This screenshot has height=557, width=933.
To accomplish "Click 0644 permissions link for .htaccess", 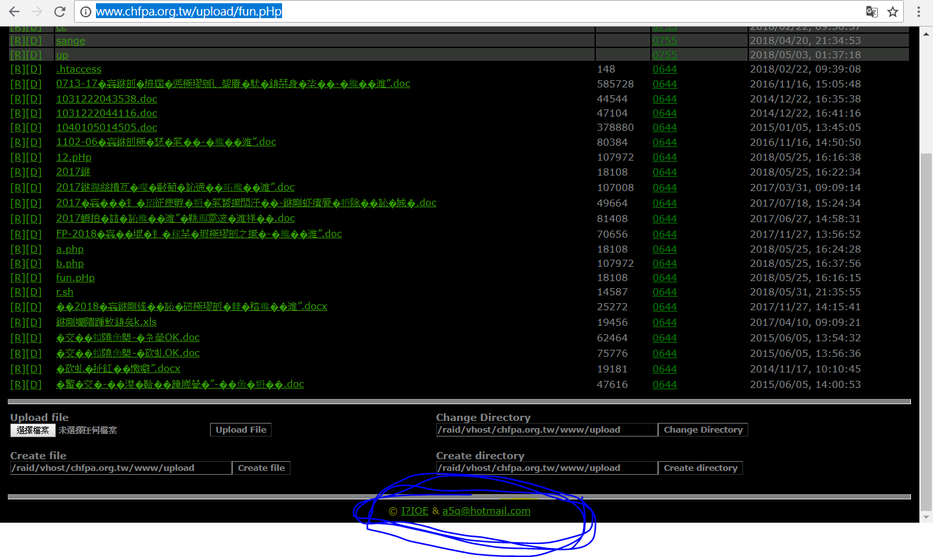I will [665, 69].
